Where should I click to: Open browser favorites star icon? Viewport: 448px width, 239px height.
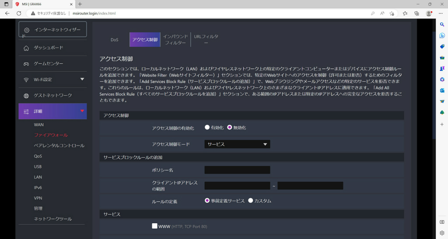[405, 14]
